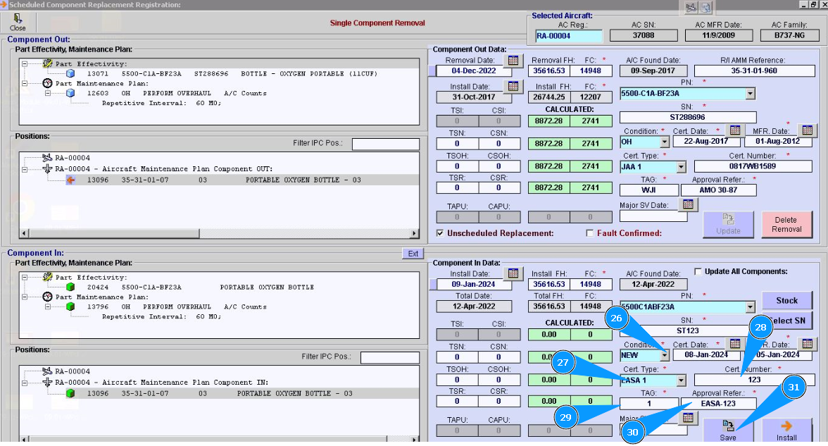This screenshot has width=828, height=446.
Task: Open Component Out Major SV Date calendar
Action: tap(689, 204)
